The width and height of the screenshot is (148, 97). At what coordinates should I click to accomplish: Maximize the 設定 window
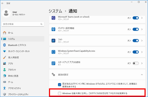(139, 2)
